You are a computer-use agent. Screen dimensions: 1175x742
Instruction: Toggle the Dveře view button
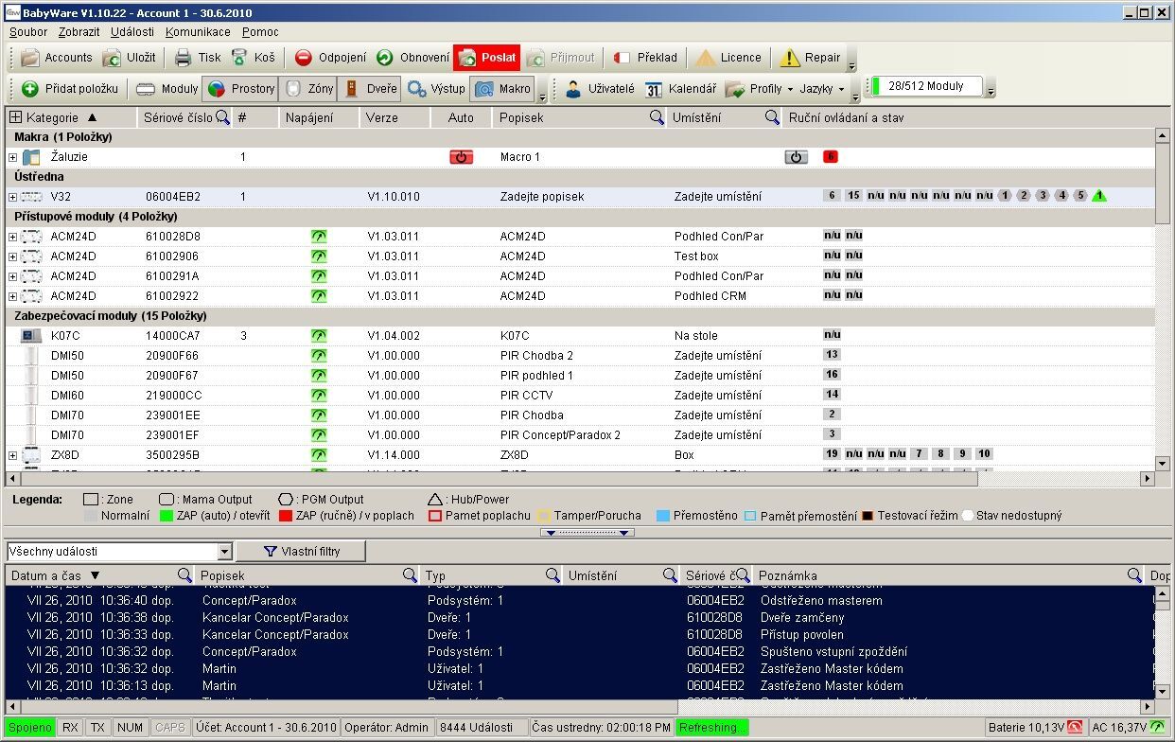coord(369,89)
